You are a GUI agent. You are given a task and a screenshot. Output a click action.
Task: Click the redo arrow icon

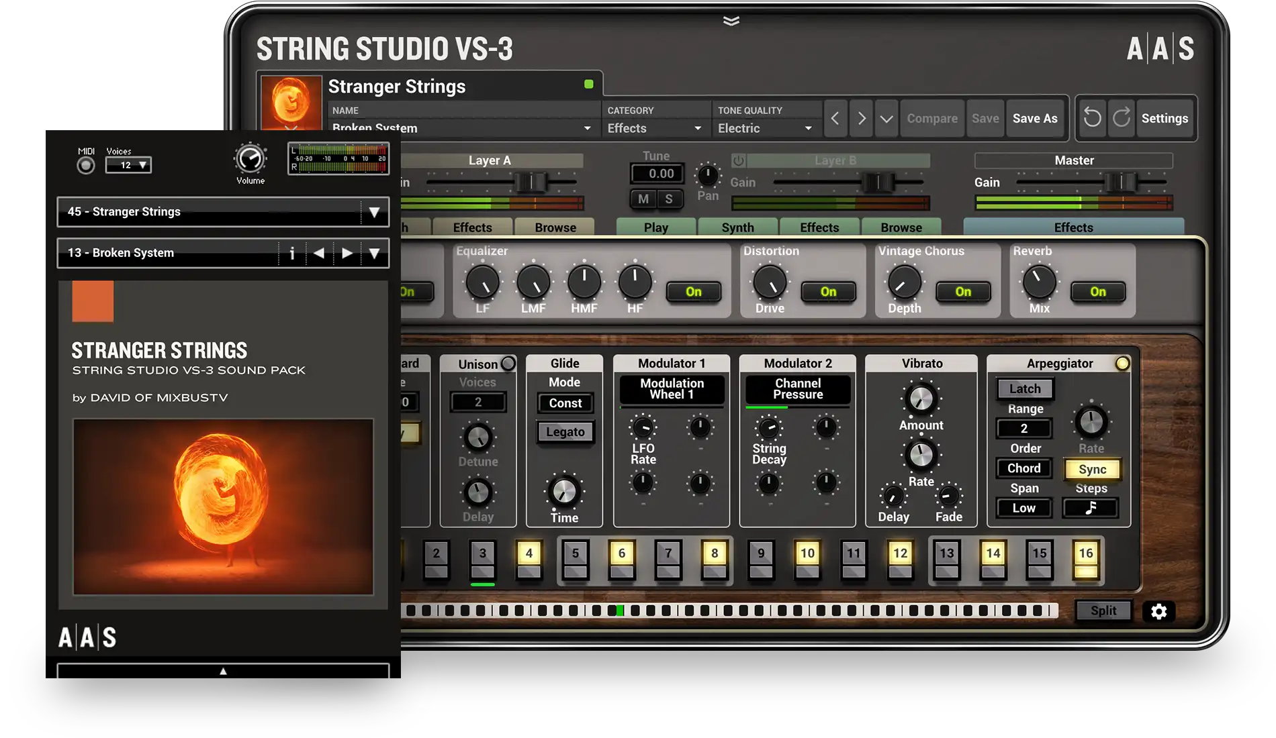1122,118
